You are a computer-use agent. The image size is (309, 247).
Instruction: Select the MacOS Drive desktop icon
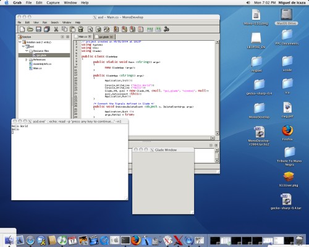[x=286, y=17]
